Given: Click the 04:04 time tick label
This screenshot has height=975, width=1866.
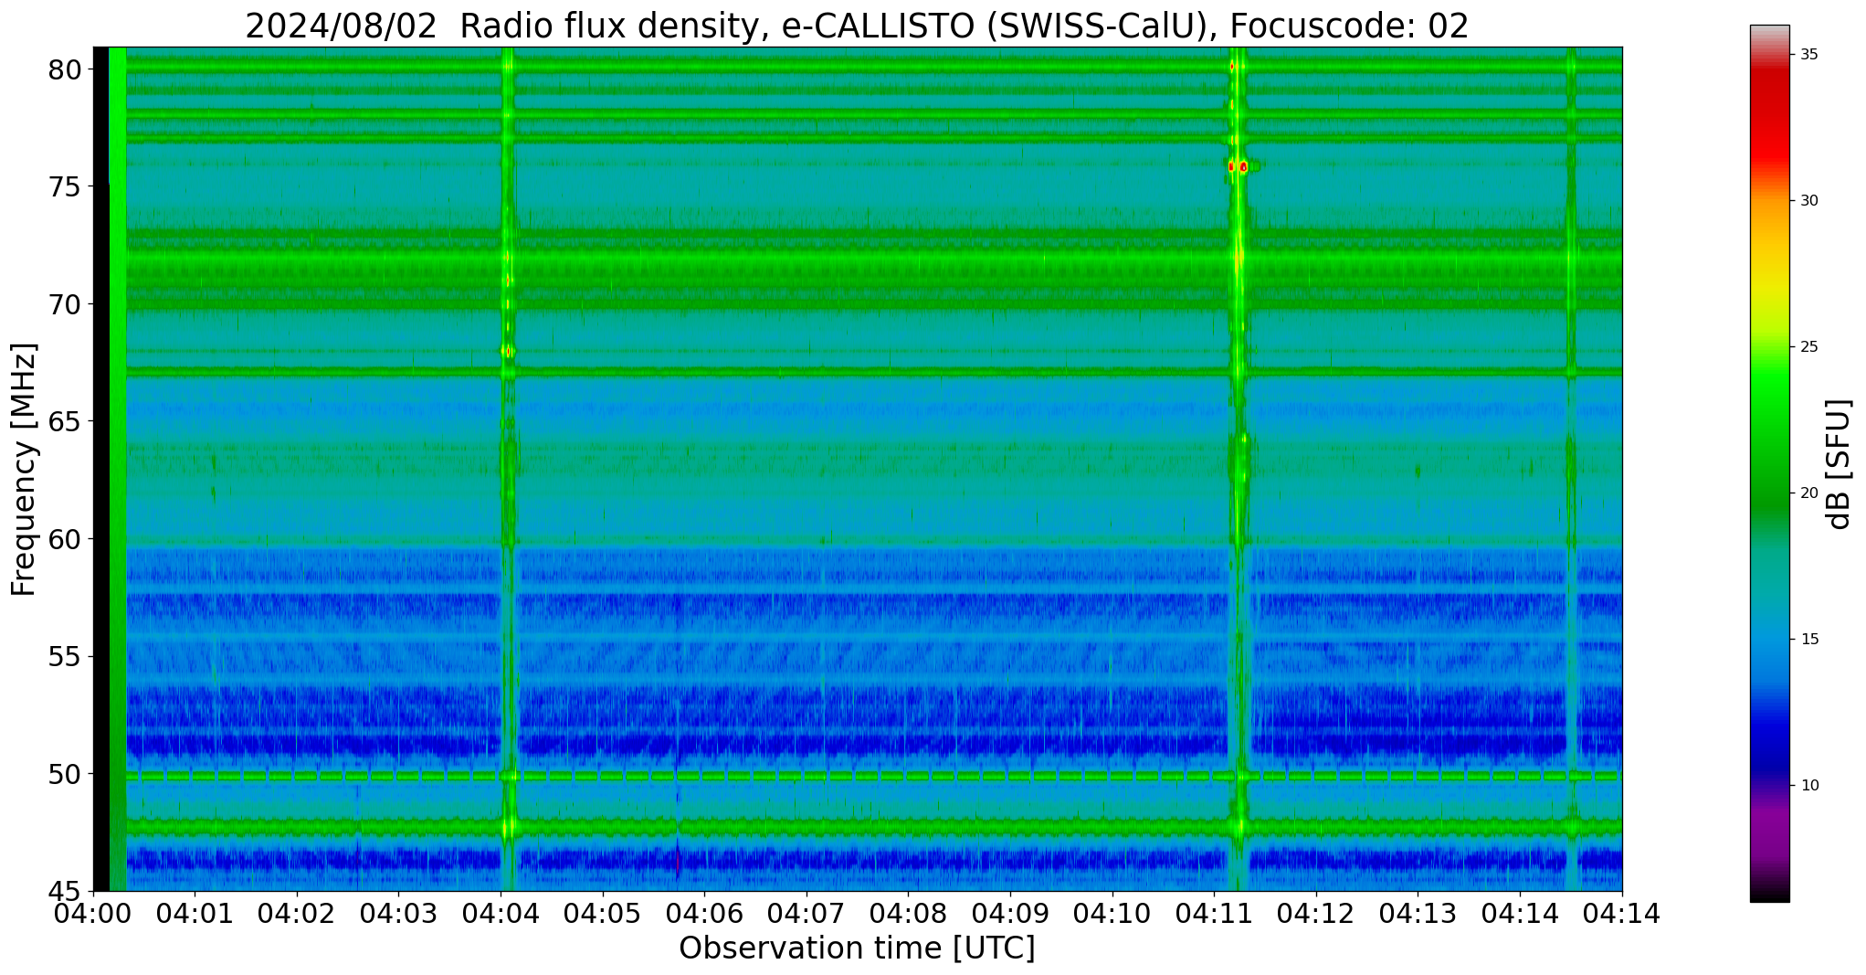Looking at the screenshot, I should (501, 913).
